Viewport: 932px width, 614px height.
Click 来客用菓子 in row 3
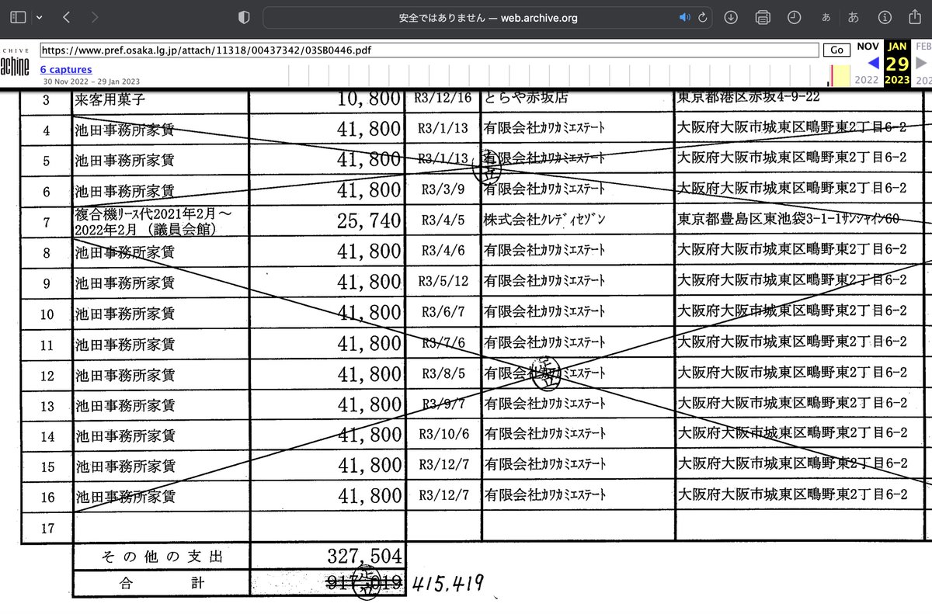[110, 99]
